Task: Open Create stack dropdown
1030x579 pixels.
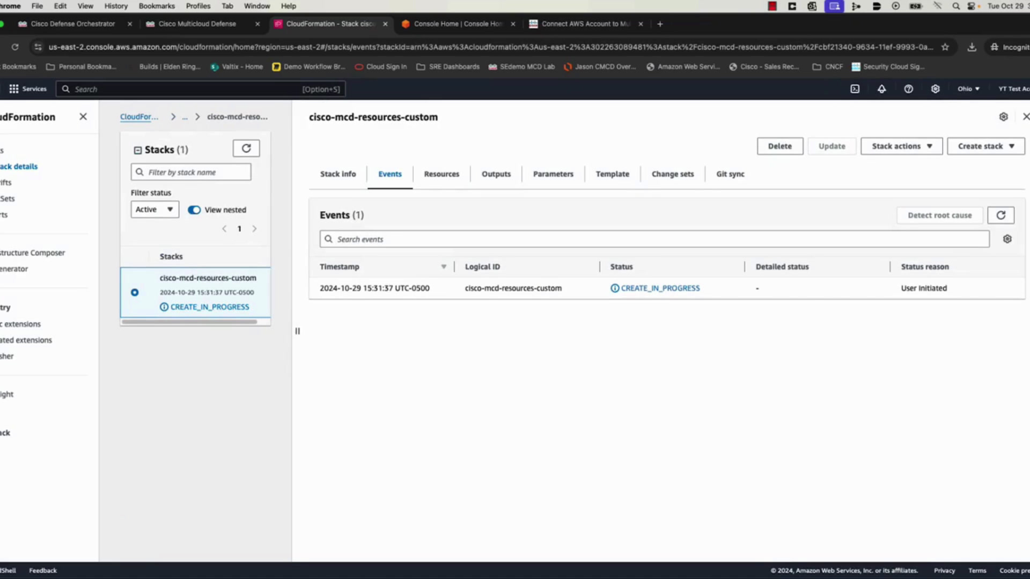Action: [x=986, y=146]
